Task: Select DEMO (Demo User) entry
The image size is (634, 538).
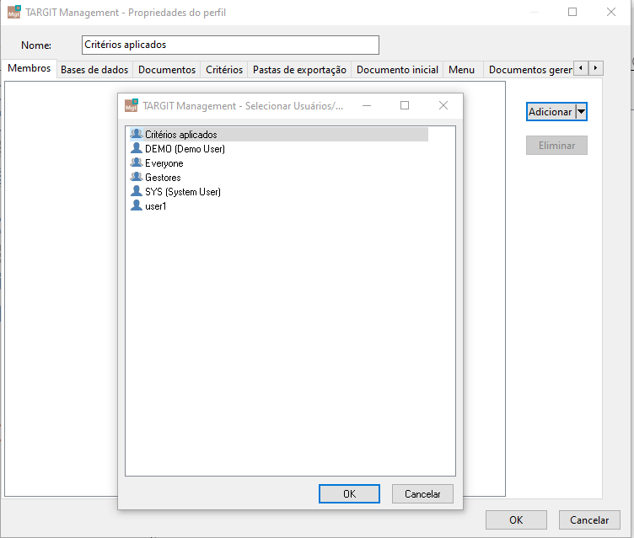Action: pos(185,149)
